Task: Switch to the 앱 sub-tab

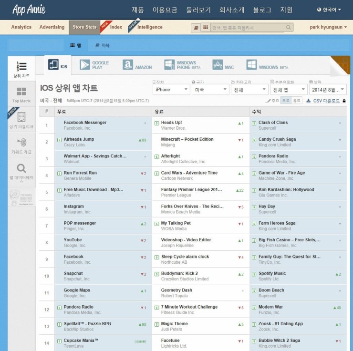Action: click(76, 45)
